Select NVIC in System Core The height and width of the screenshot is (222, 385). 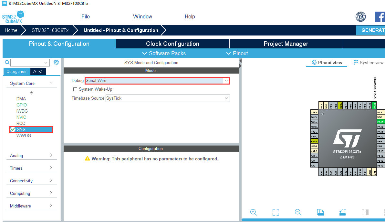point(21,117)
